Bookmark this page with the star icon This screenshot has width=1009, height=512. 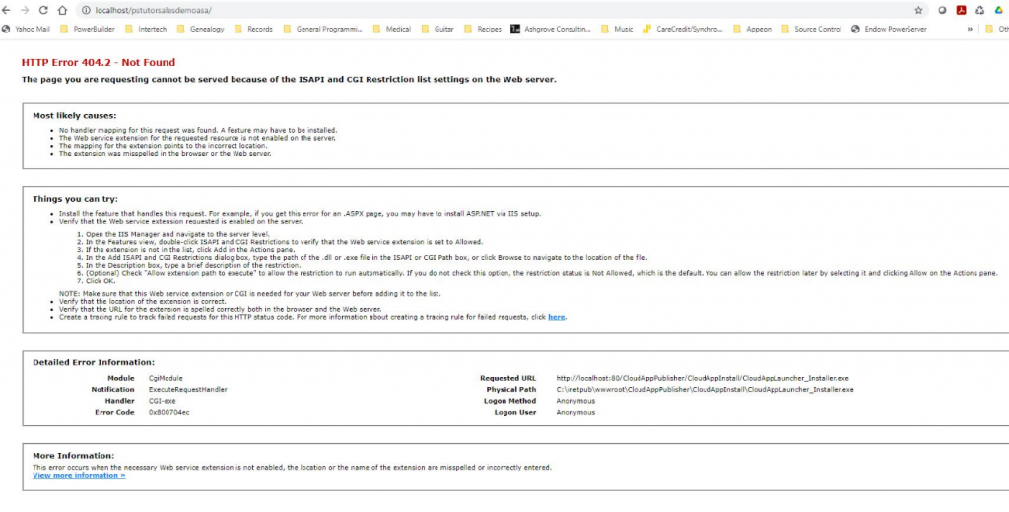click(x=918, y=10)
